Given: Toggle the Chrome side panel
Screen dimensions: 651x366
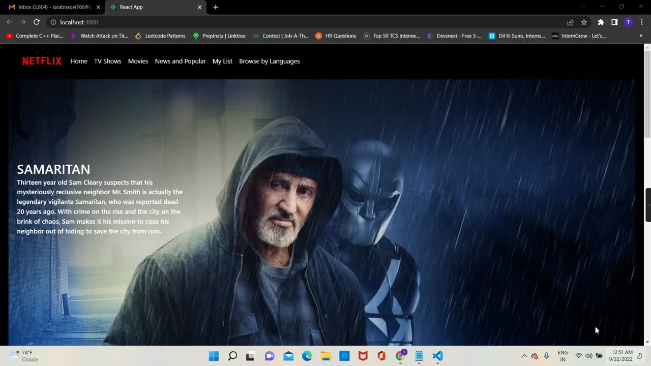Looking at the screenshot, I should pos(614,22).
